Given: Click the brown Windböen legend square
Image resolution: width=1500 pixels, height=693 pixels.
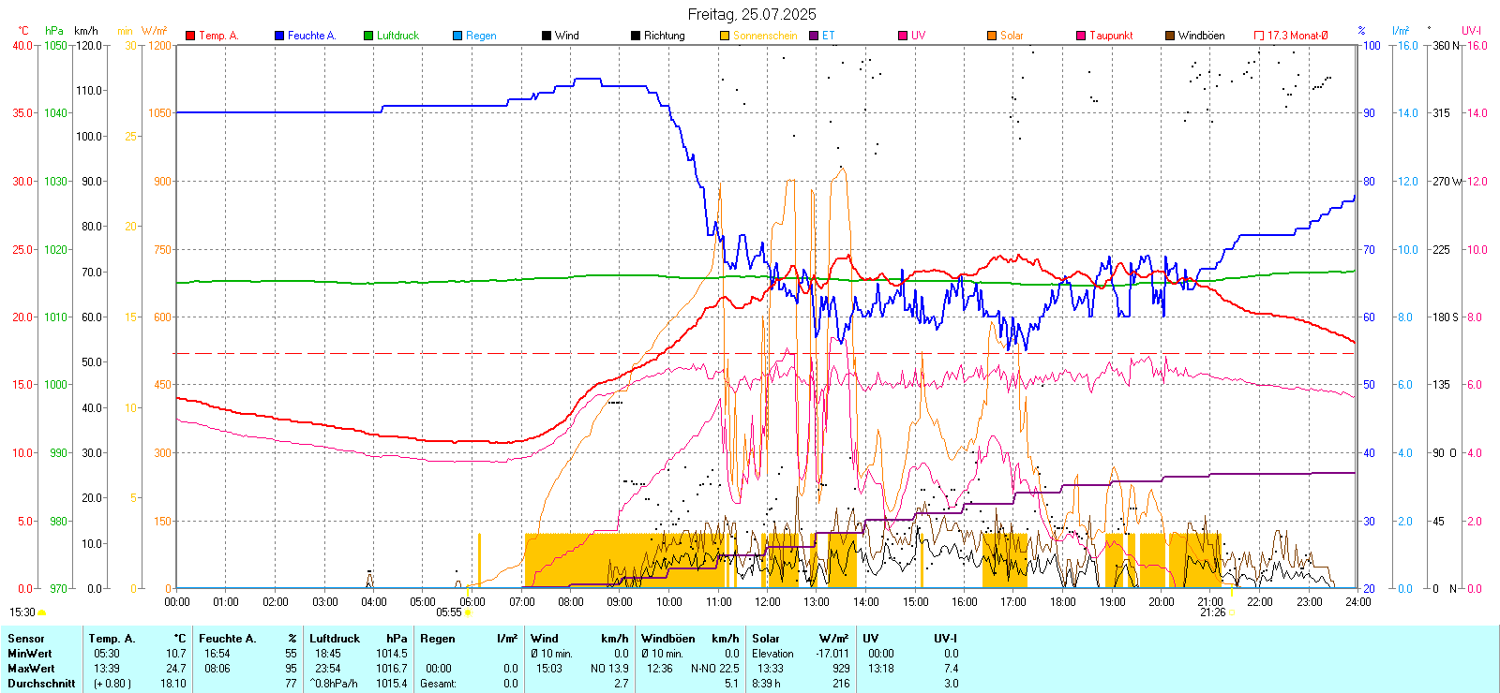Looking at the screenshot, I should (x=1170, y=36).
